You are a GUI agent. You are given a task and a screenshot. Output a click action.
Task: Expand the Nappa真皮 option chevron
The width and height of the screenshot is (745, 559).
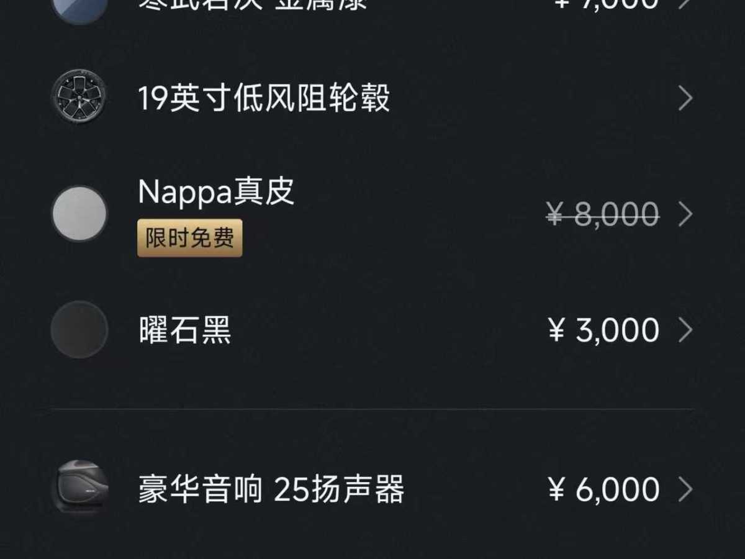tap(685, 214)
